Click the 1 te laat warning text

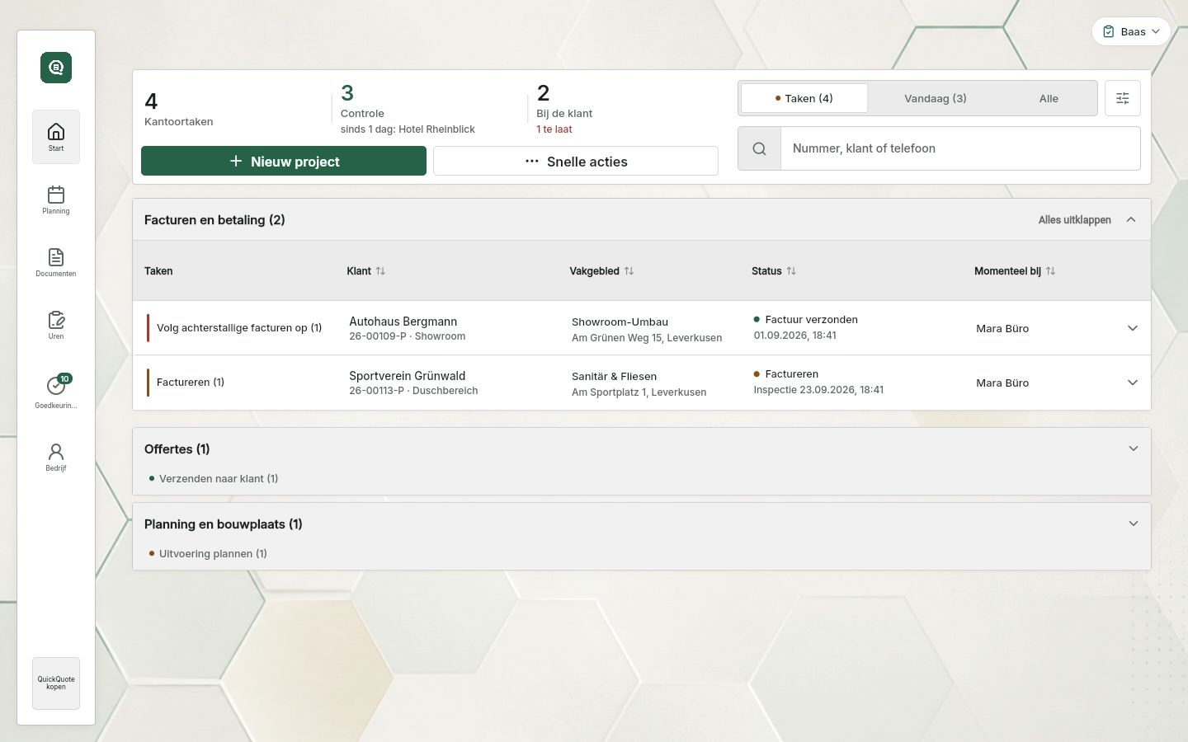(x=554, y=129)
